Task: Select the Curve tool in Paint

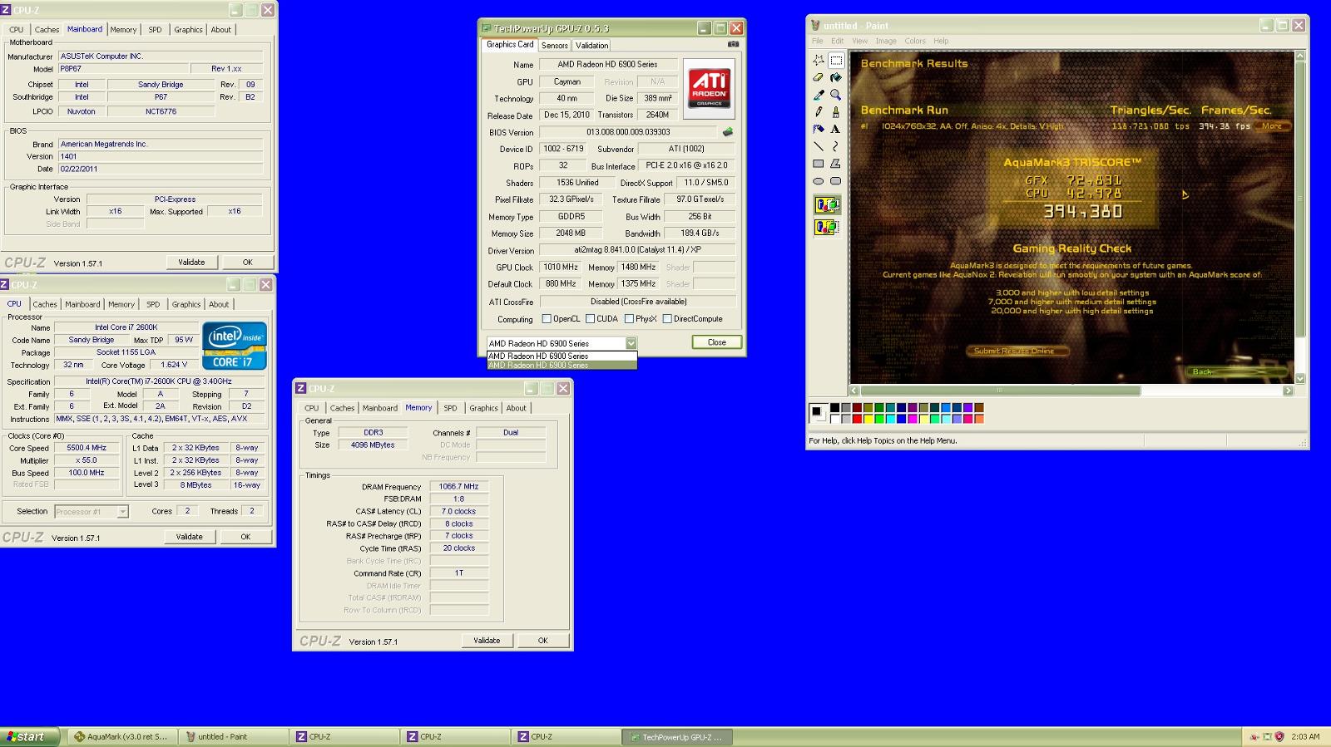Action: click(x=836, y=146)
